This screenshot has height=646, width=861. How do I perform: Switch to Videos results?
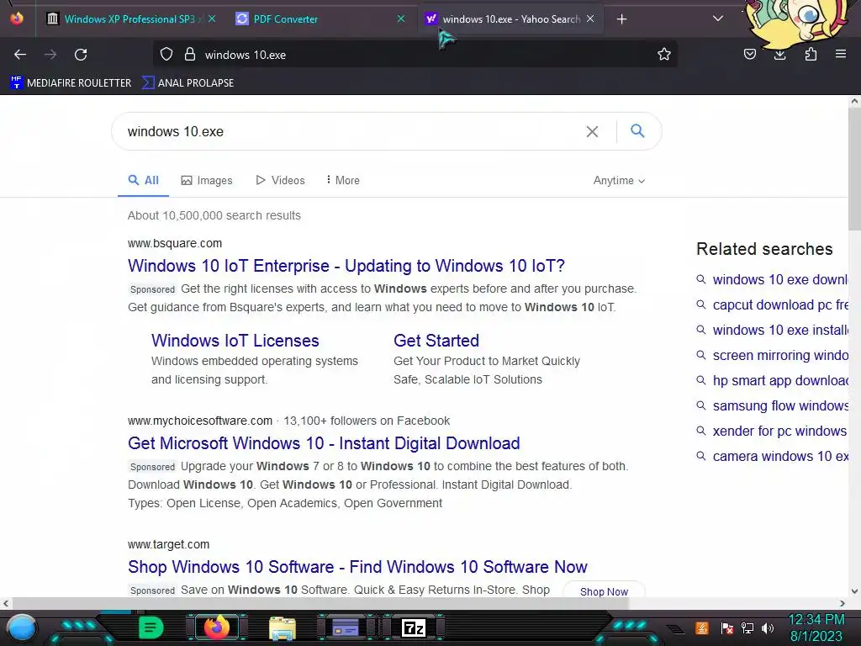pyautogui.click(x=281, y=180)
